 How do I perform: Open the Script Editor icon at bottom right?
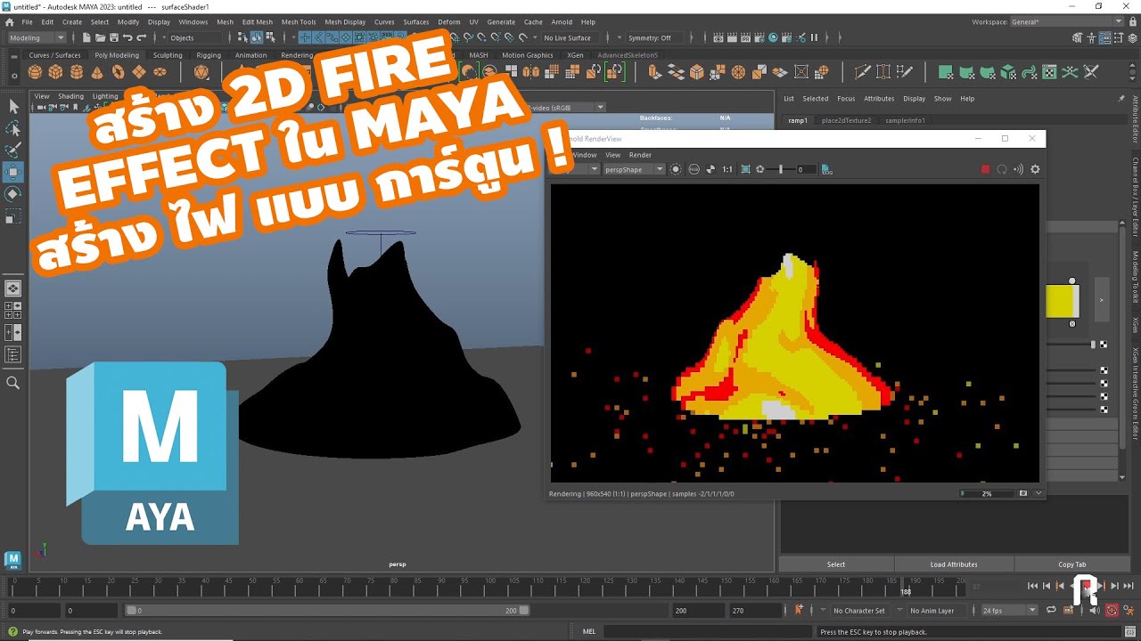1130,631
